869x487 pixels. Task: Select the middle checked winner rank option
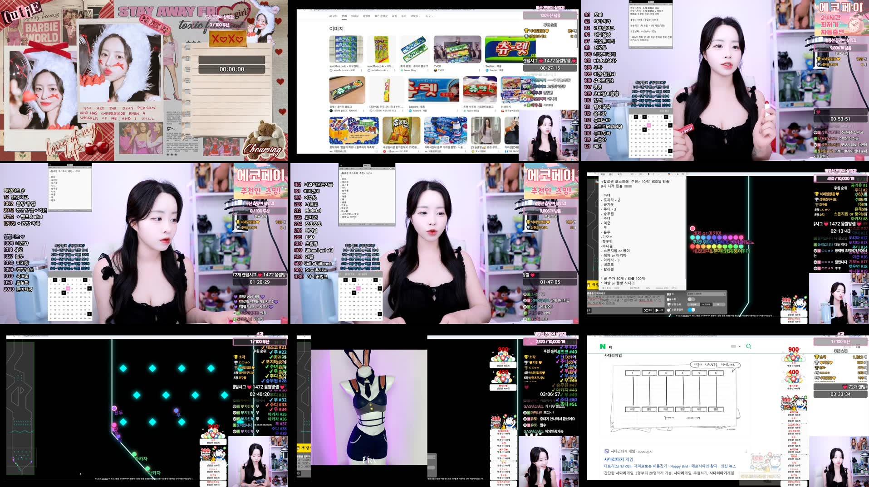click(x=707, y=304)
